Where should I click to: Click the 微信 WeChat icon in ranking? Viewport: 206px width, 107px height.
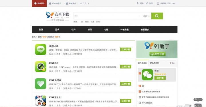147,75
